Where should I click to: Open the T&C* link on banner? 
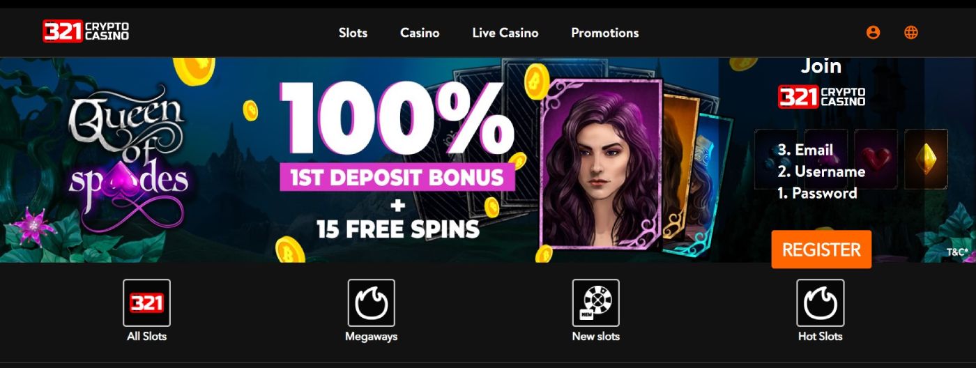tap(957, 252)
